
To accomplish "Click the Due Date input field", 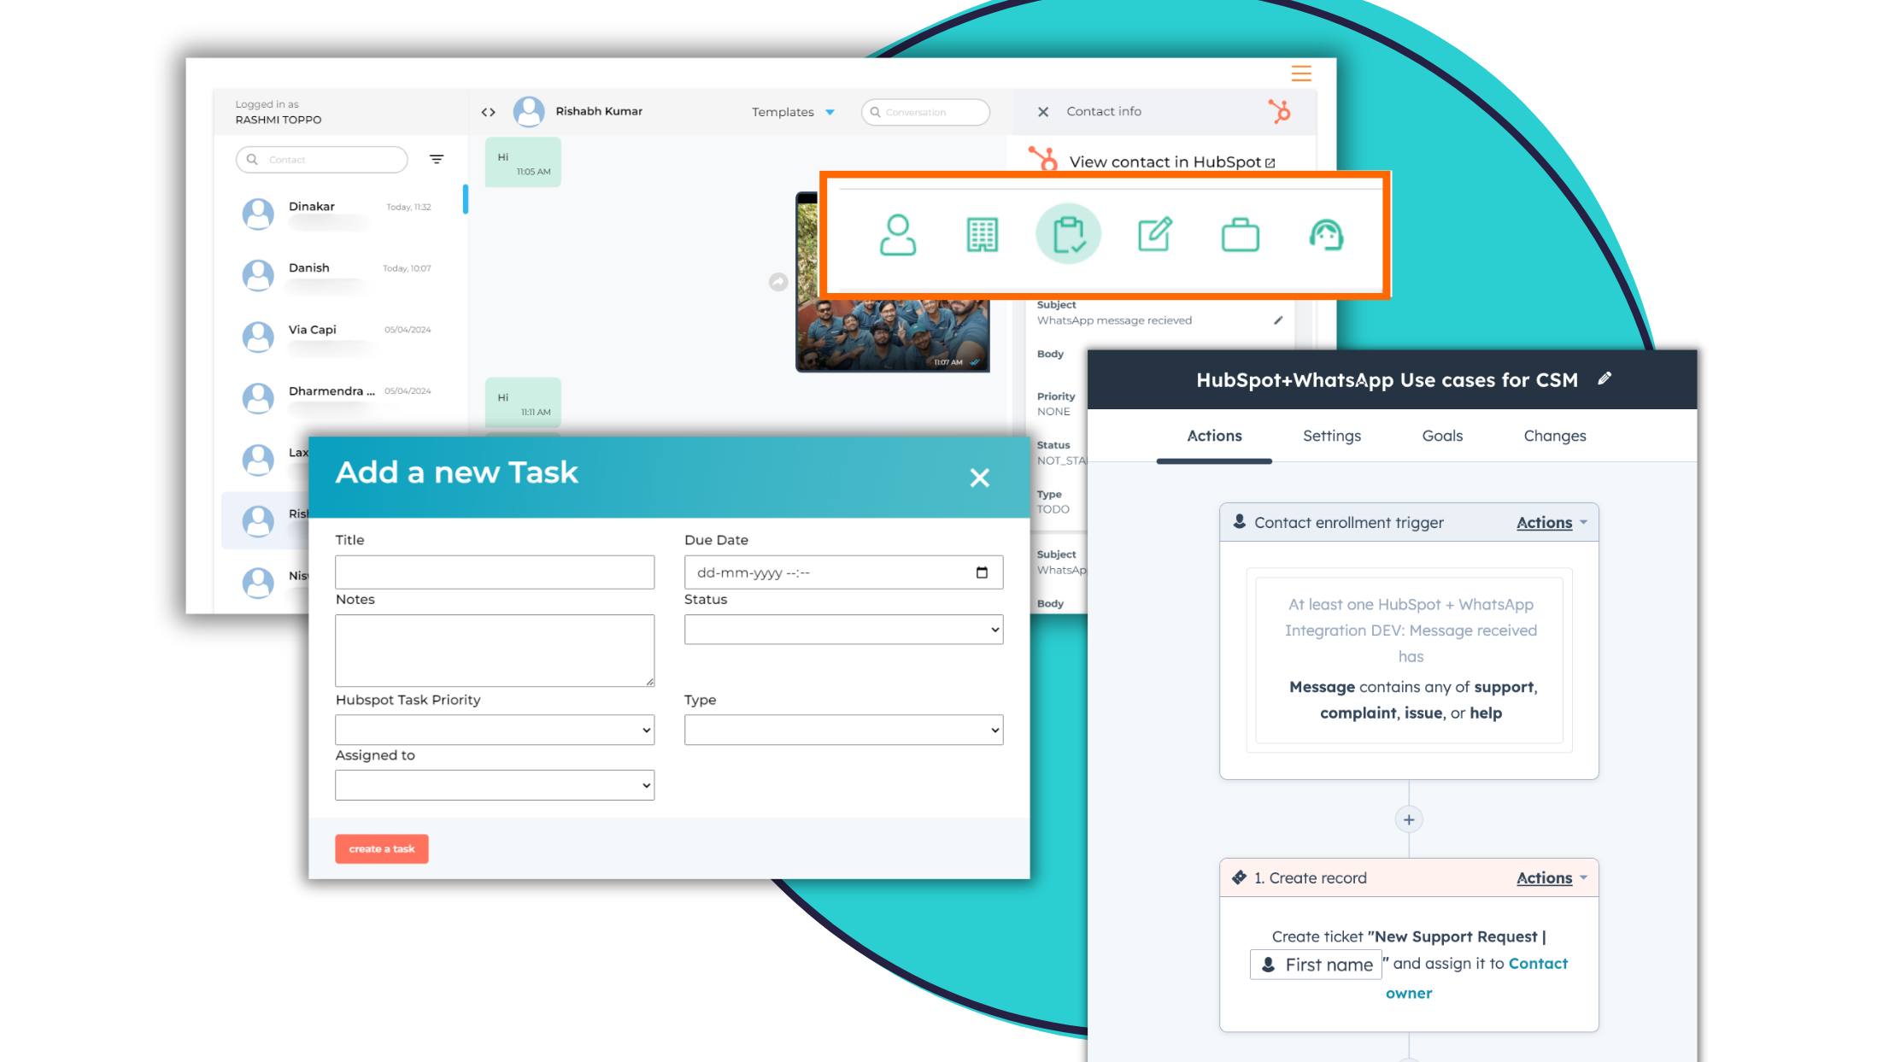I will click(843, 572).
